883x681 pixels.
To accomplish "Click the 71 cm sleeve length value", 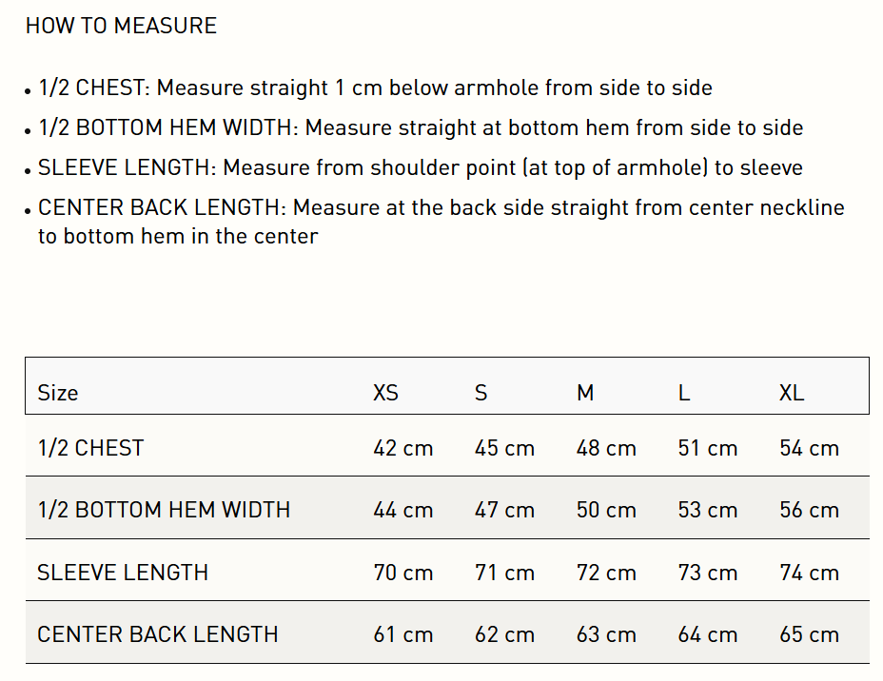I will pos(504,573).
